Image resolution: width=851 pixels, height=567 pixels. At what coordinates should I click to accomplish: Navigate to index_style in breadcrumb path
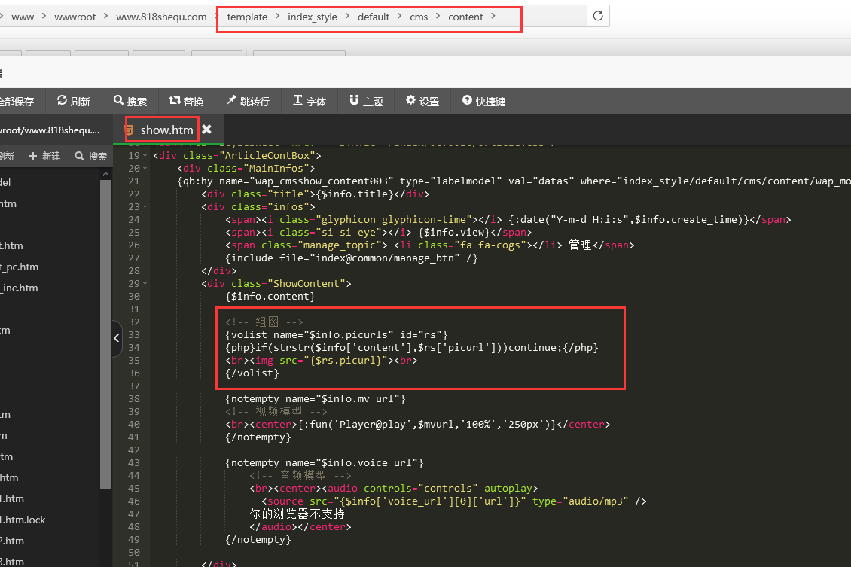point(312,17)
